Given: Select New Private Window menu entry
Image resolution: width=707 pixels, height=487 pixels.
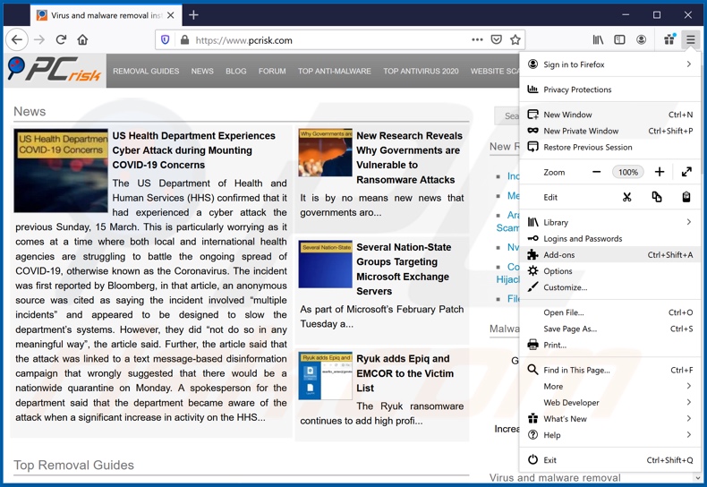Looking at the screenshot, I should pyautogui.click(x=581, y=131).
